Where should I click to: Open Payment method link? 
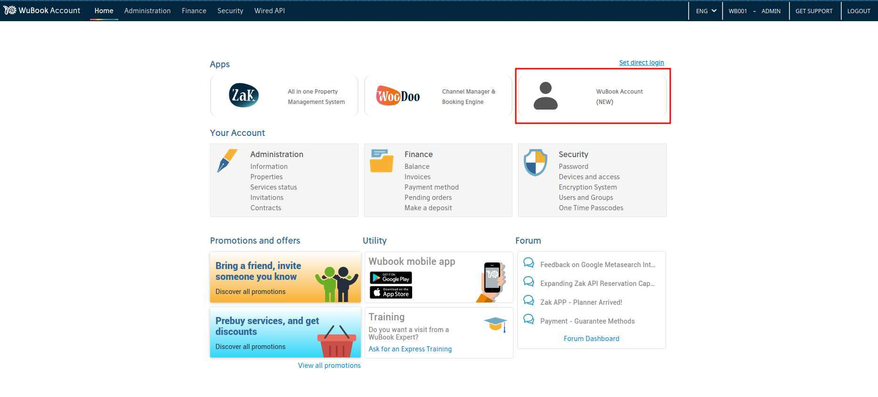tap(431, 187)
